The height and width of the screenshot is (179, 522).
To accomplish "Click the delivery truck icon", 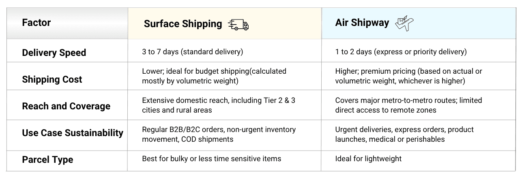I will click(238, 25).
